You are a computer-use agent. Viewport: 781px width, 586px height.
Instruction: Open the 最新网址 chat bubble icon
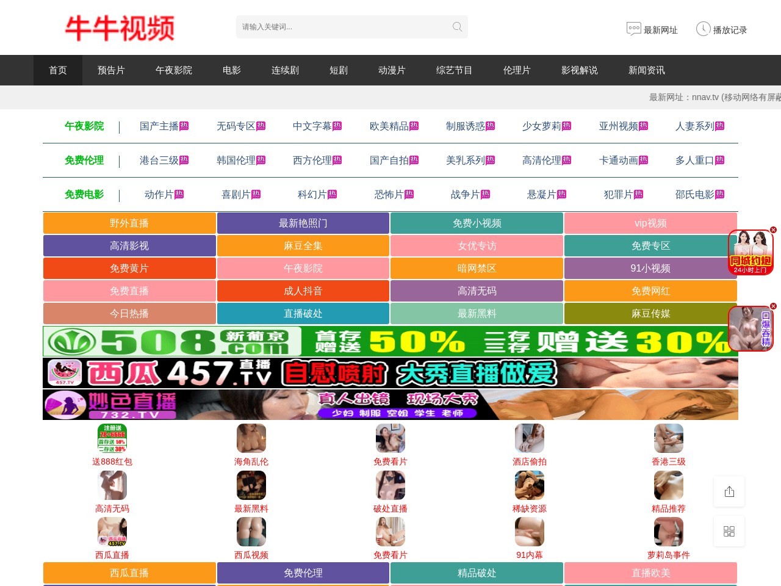pos(633,29)
